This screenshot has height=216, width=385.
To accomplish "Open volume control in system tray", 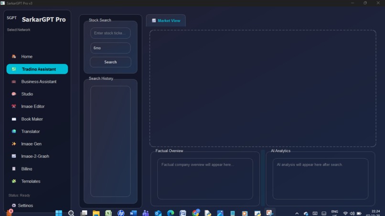I will [x=352, y=213].
